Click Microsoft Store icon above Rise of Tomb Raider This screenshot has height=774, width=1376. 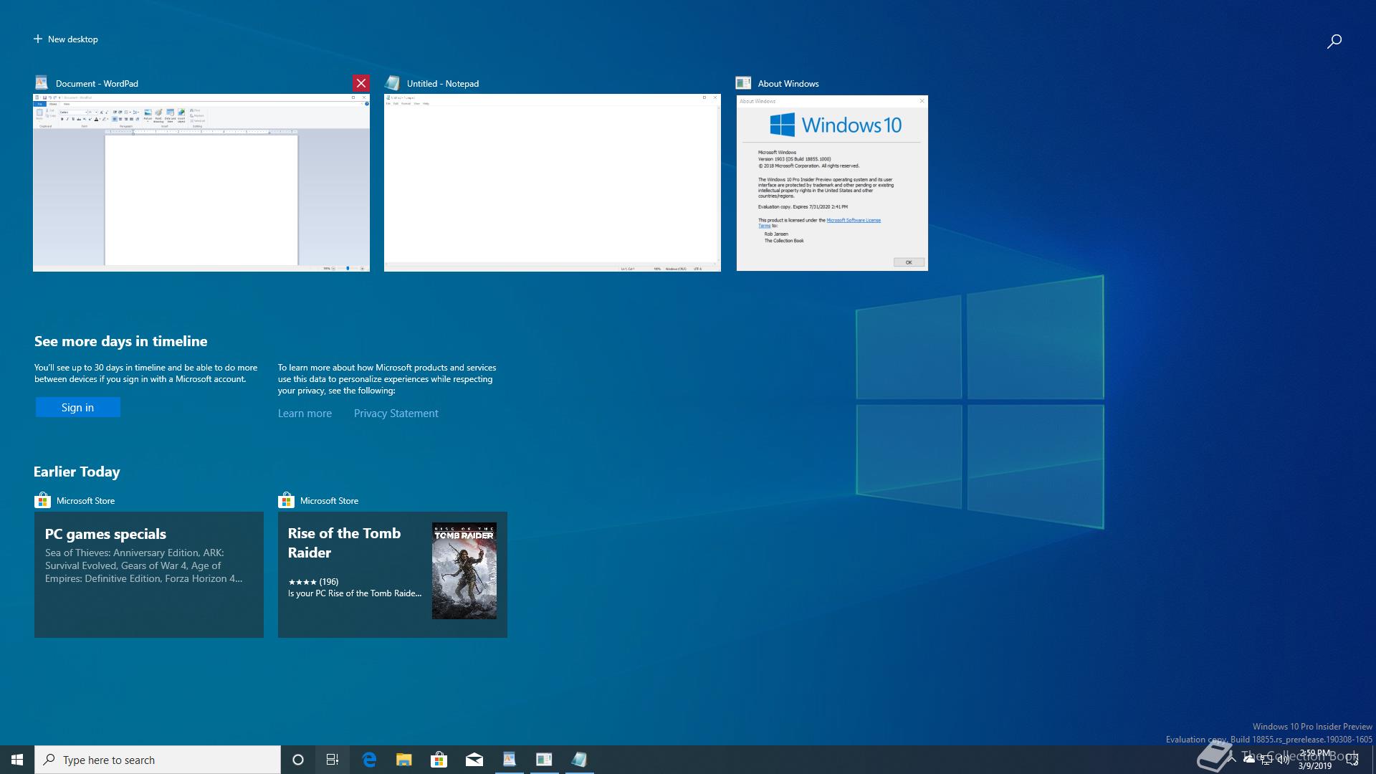point(286,500)
